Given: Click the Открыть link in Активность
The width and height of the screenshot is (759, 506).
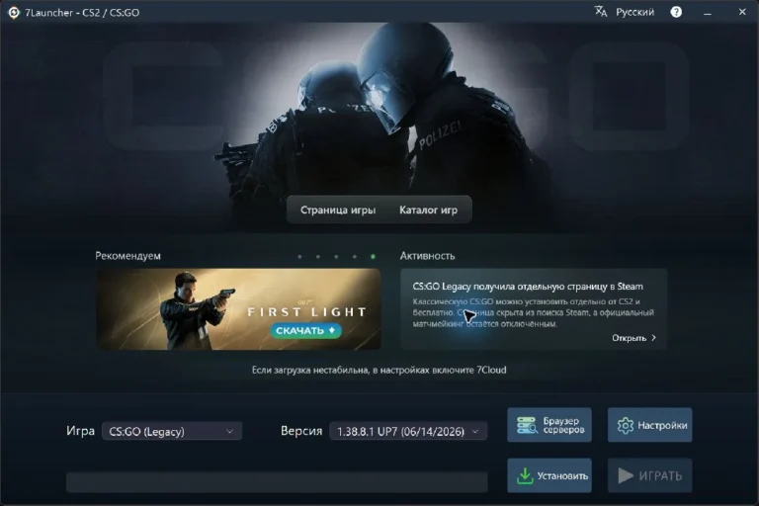Looking at the screenshot, I should [x=630, y=338].
